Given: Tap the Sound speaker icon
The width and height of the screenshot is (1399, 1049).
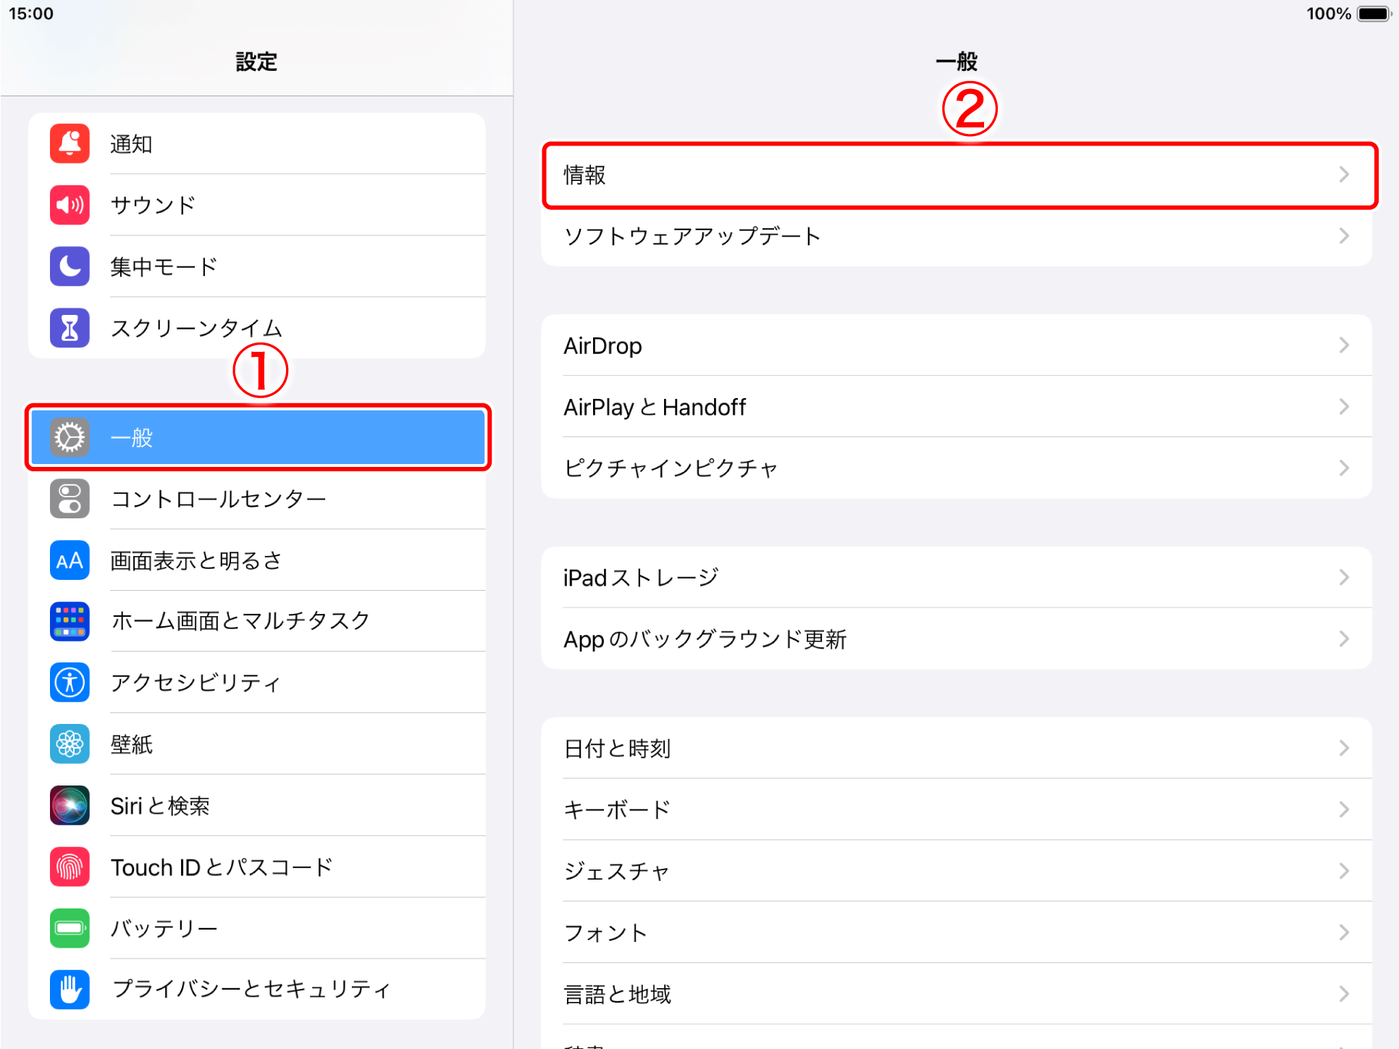Looking at the screenshot, I should point(70,205).
